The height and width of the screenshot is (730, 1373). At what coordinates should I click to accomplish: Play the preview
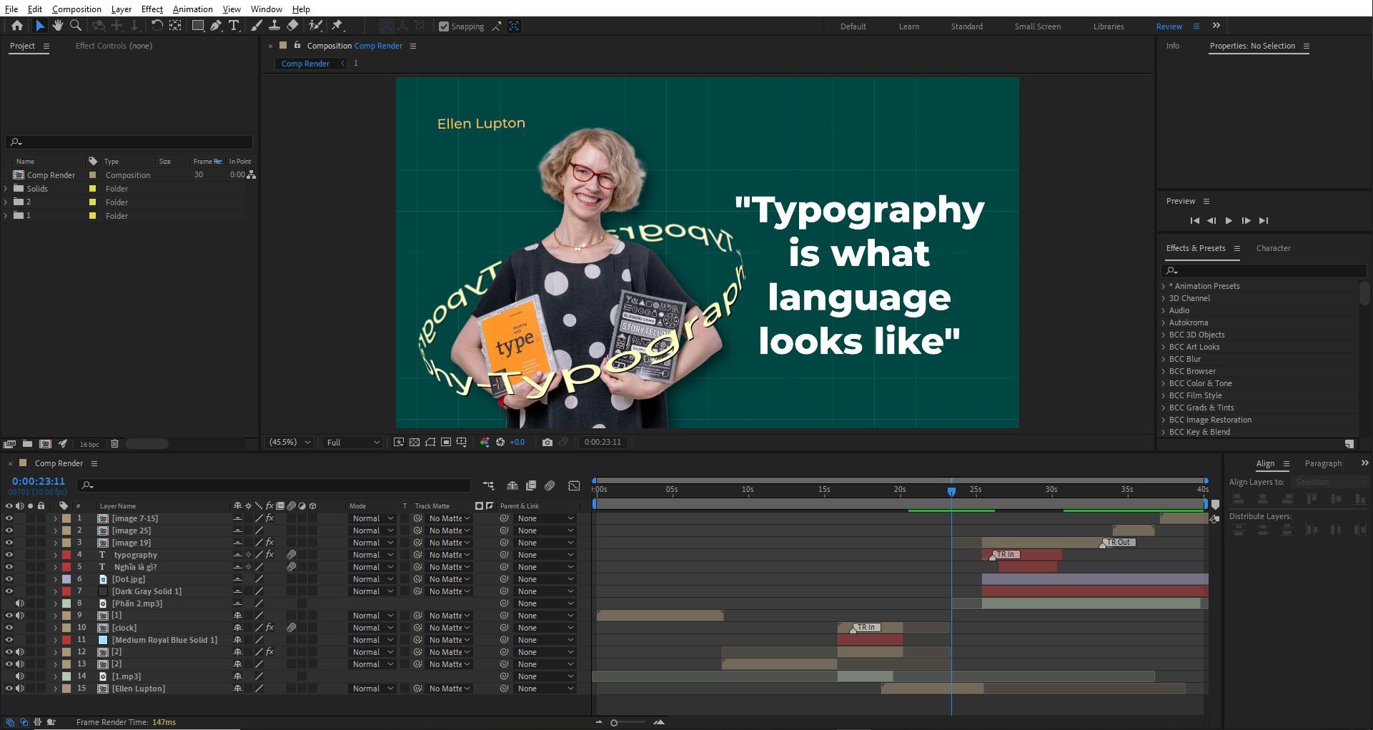coord(1229,221)
